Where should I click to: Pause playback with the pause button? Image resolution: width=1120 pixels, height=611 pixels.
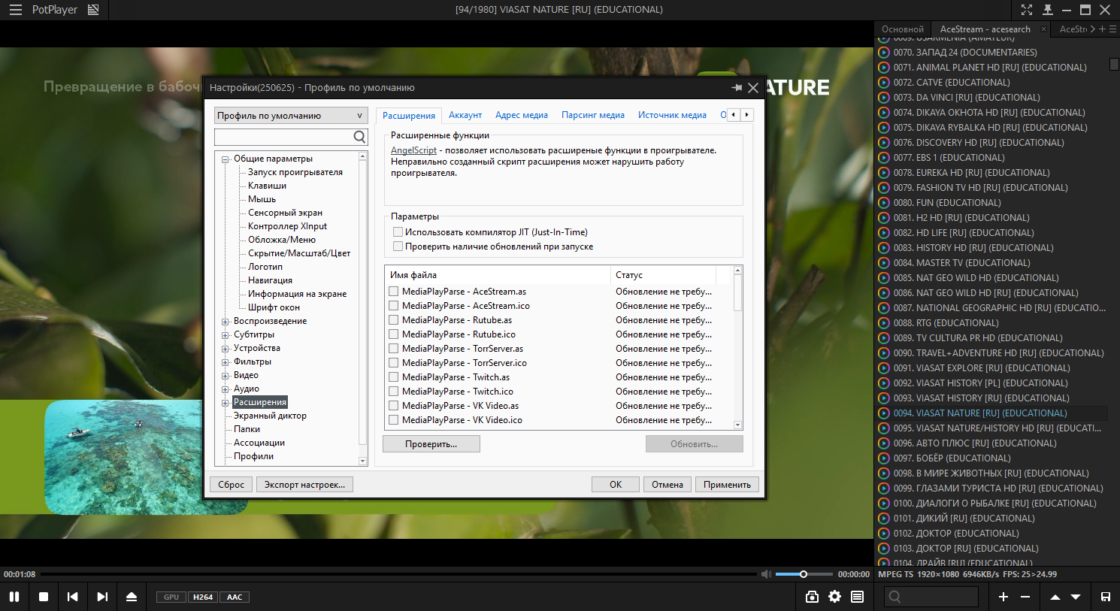(14, 597)
